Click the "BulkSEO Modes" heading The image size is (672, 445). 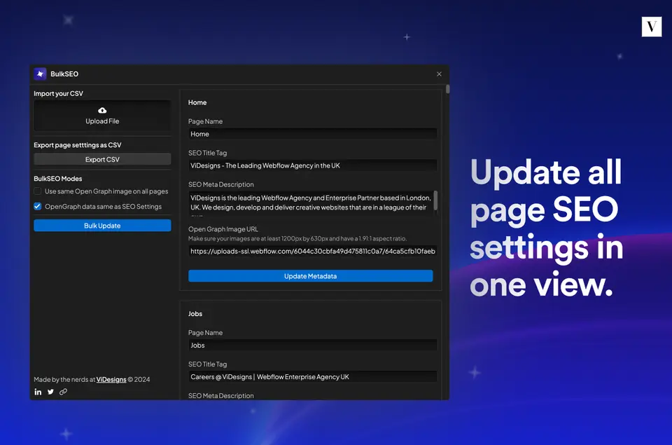[58, 179]
